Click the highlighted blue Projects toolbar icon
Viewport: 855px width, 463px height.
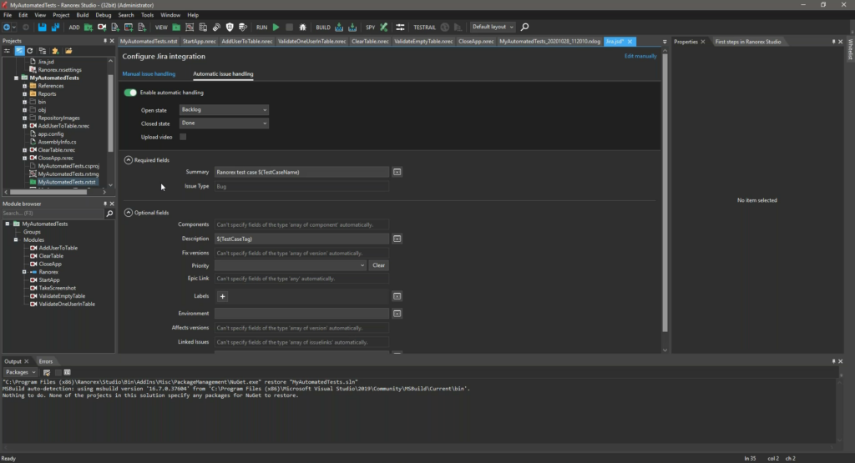pos(19,51)
